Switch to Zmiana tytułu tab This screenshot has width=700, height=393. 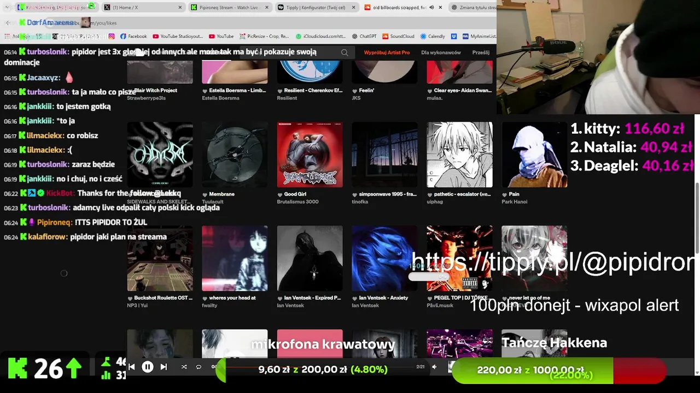tap(474, 8)
